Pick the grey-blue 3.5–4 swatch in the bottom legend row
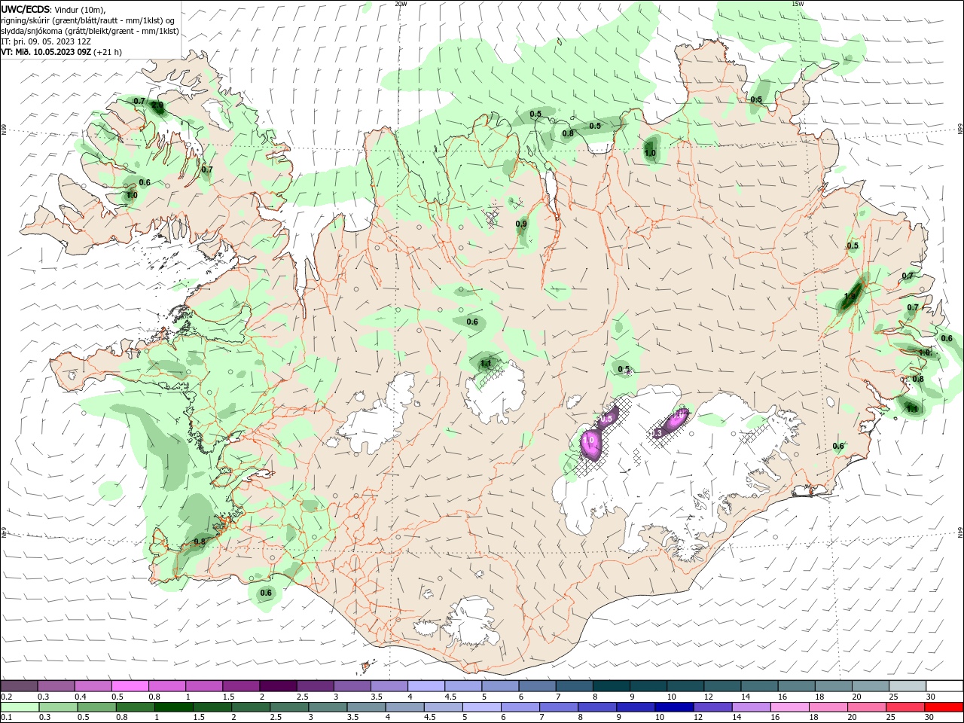Screen dimensions: 964x723 [x=367, y=706]
